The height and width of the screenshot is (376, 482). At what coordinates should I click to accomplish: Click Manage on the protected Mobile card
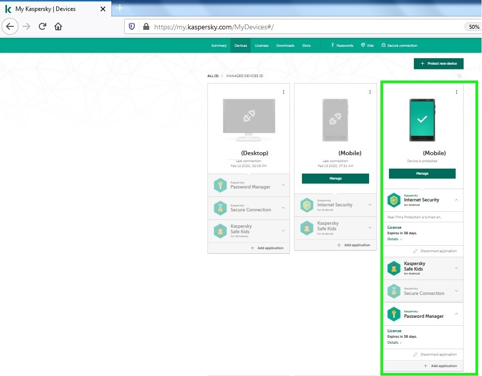pyautogui.click(x=422, y=174)
